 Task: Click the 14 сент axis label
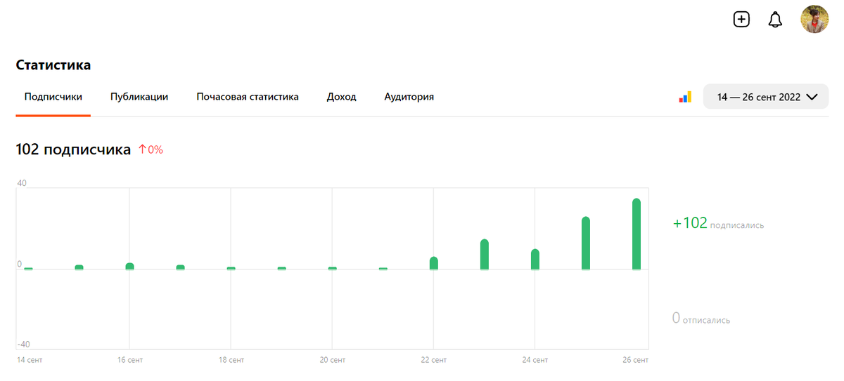pos(29,360)
